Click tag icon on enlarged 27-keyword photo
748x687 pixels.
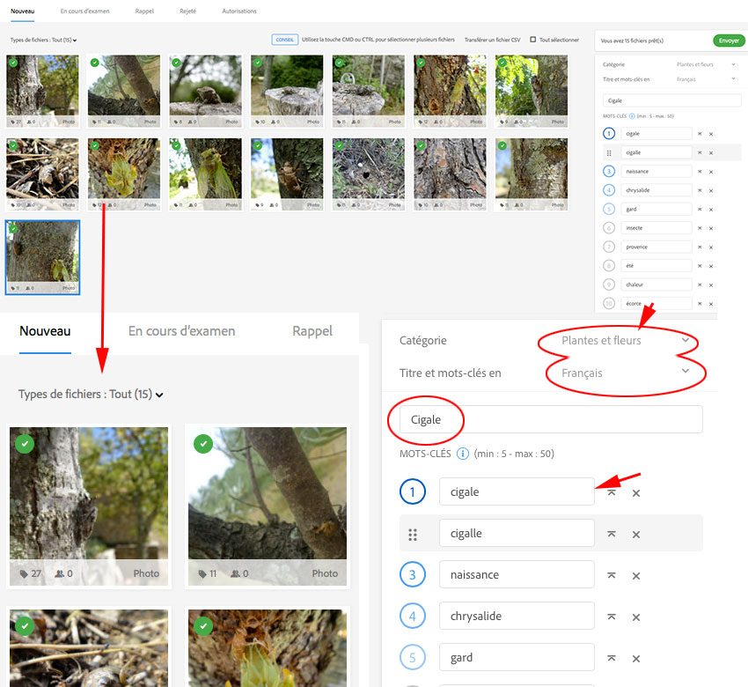24,573
